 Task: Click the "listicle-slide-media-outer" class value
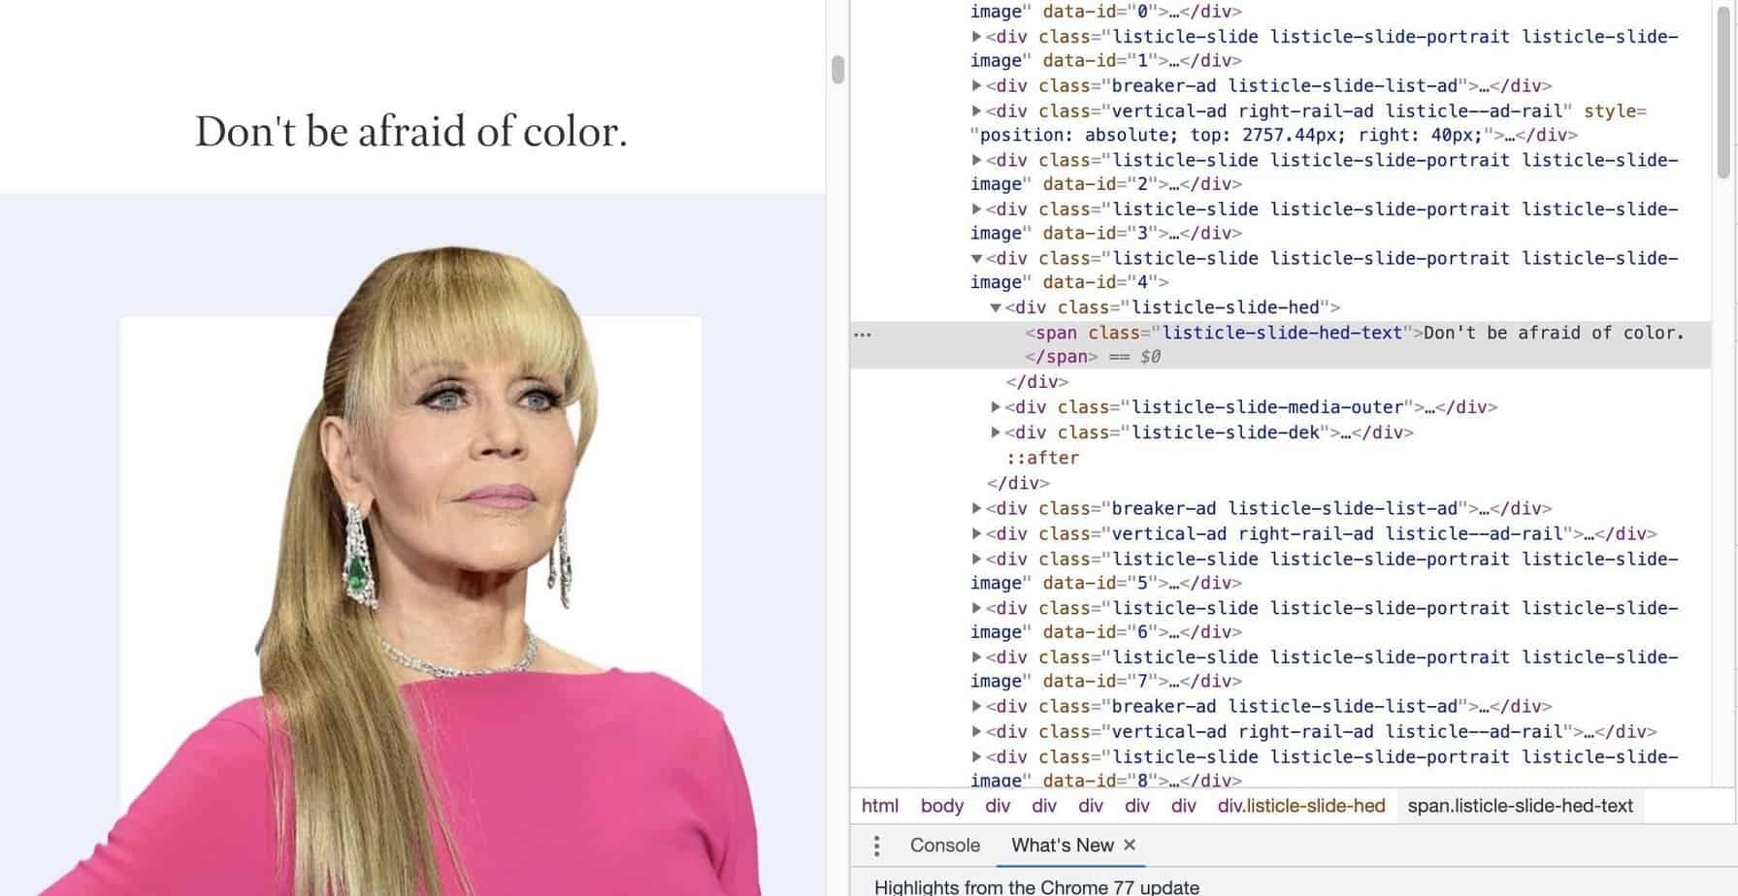tap(1267, 407)
